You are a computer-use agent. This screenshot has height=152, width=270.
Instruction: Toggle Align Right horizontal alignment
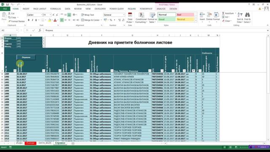69,20
